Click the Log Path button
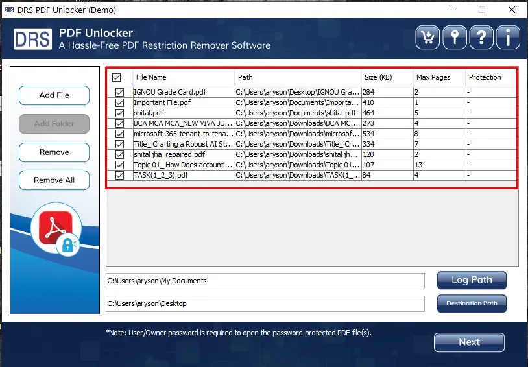Image resolution: width=528 pixels, height=367 pixels. 472,280
